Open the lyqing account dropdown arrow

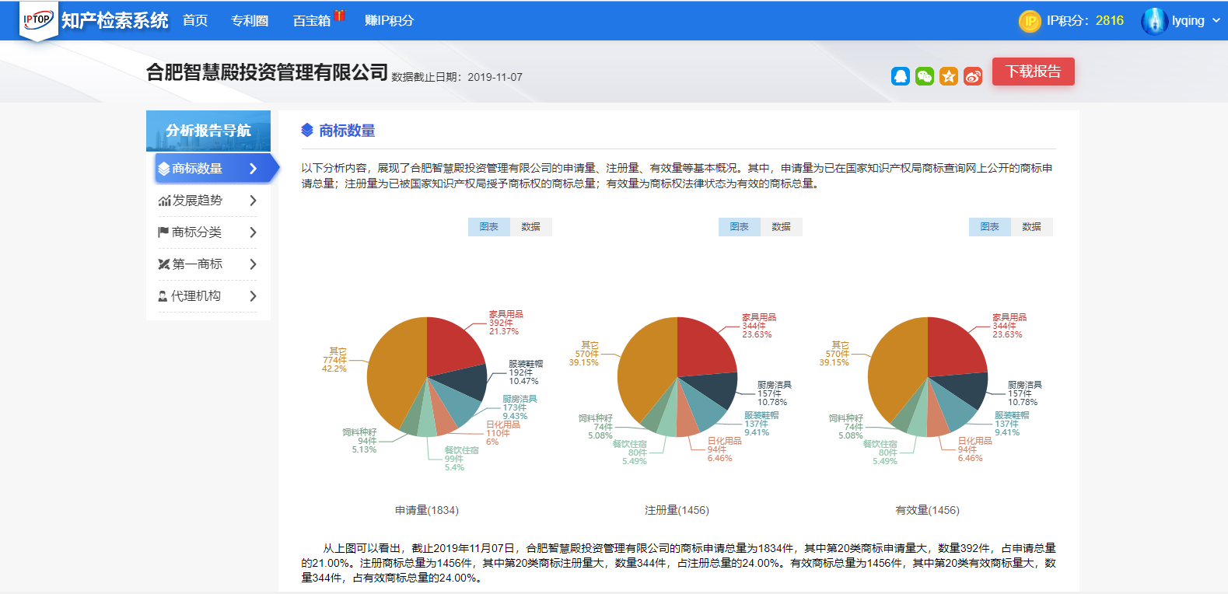[1216, 21]
